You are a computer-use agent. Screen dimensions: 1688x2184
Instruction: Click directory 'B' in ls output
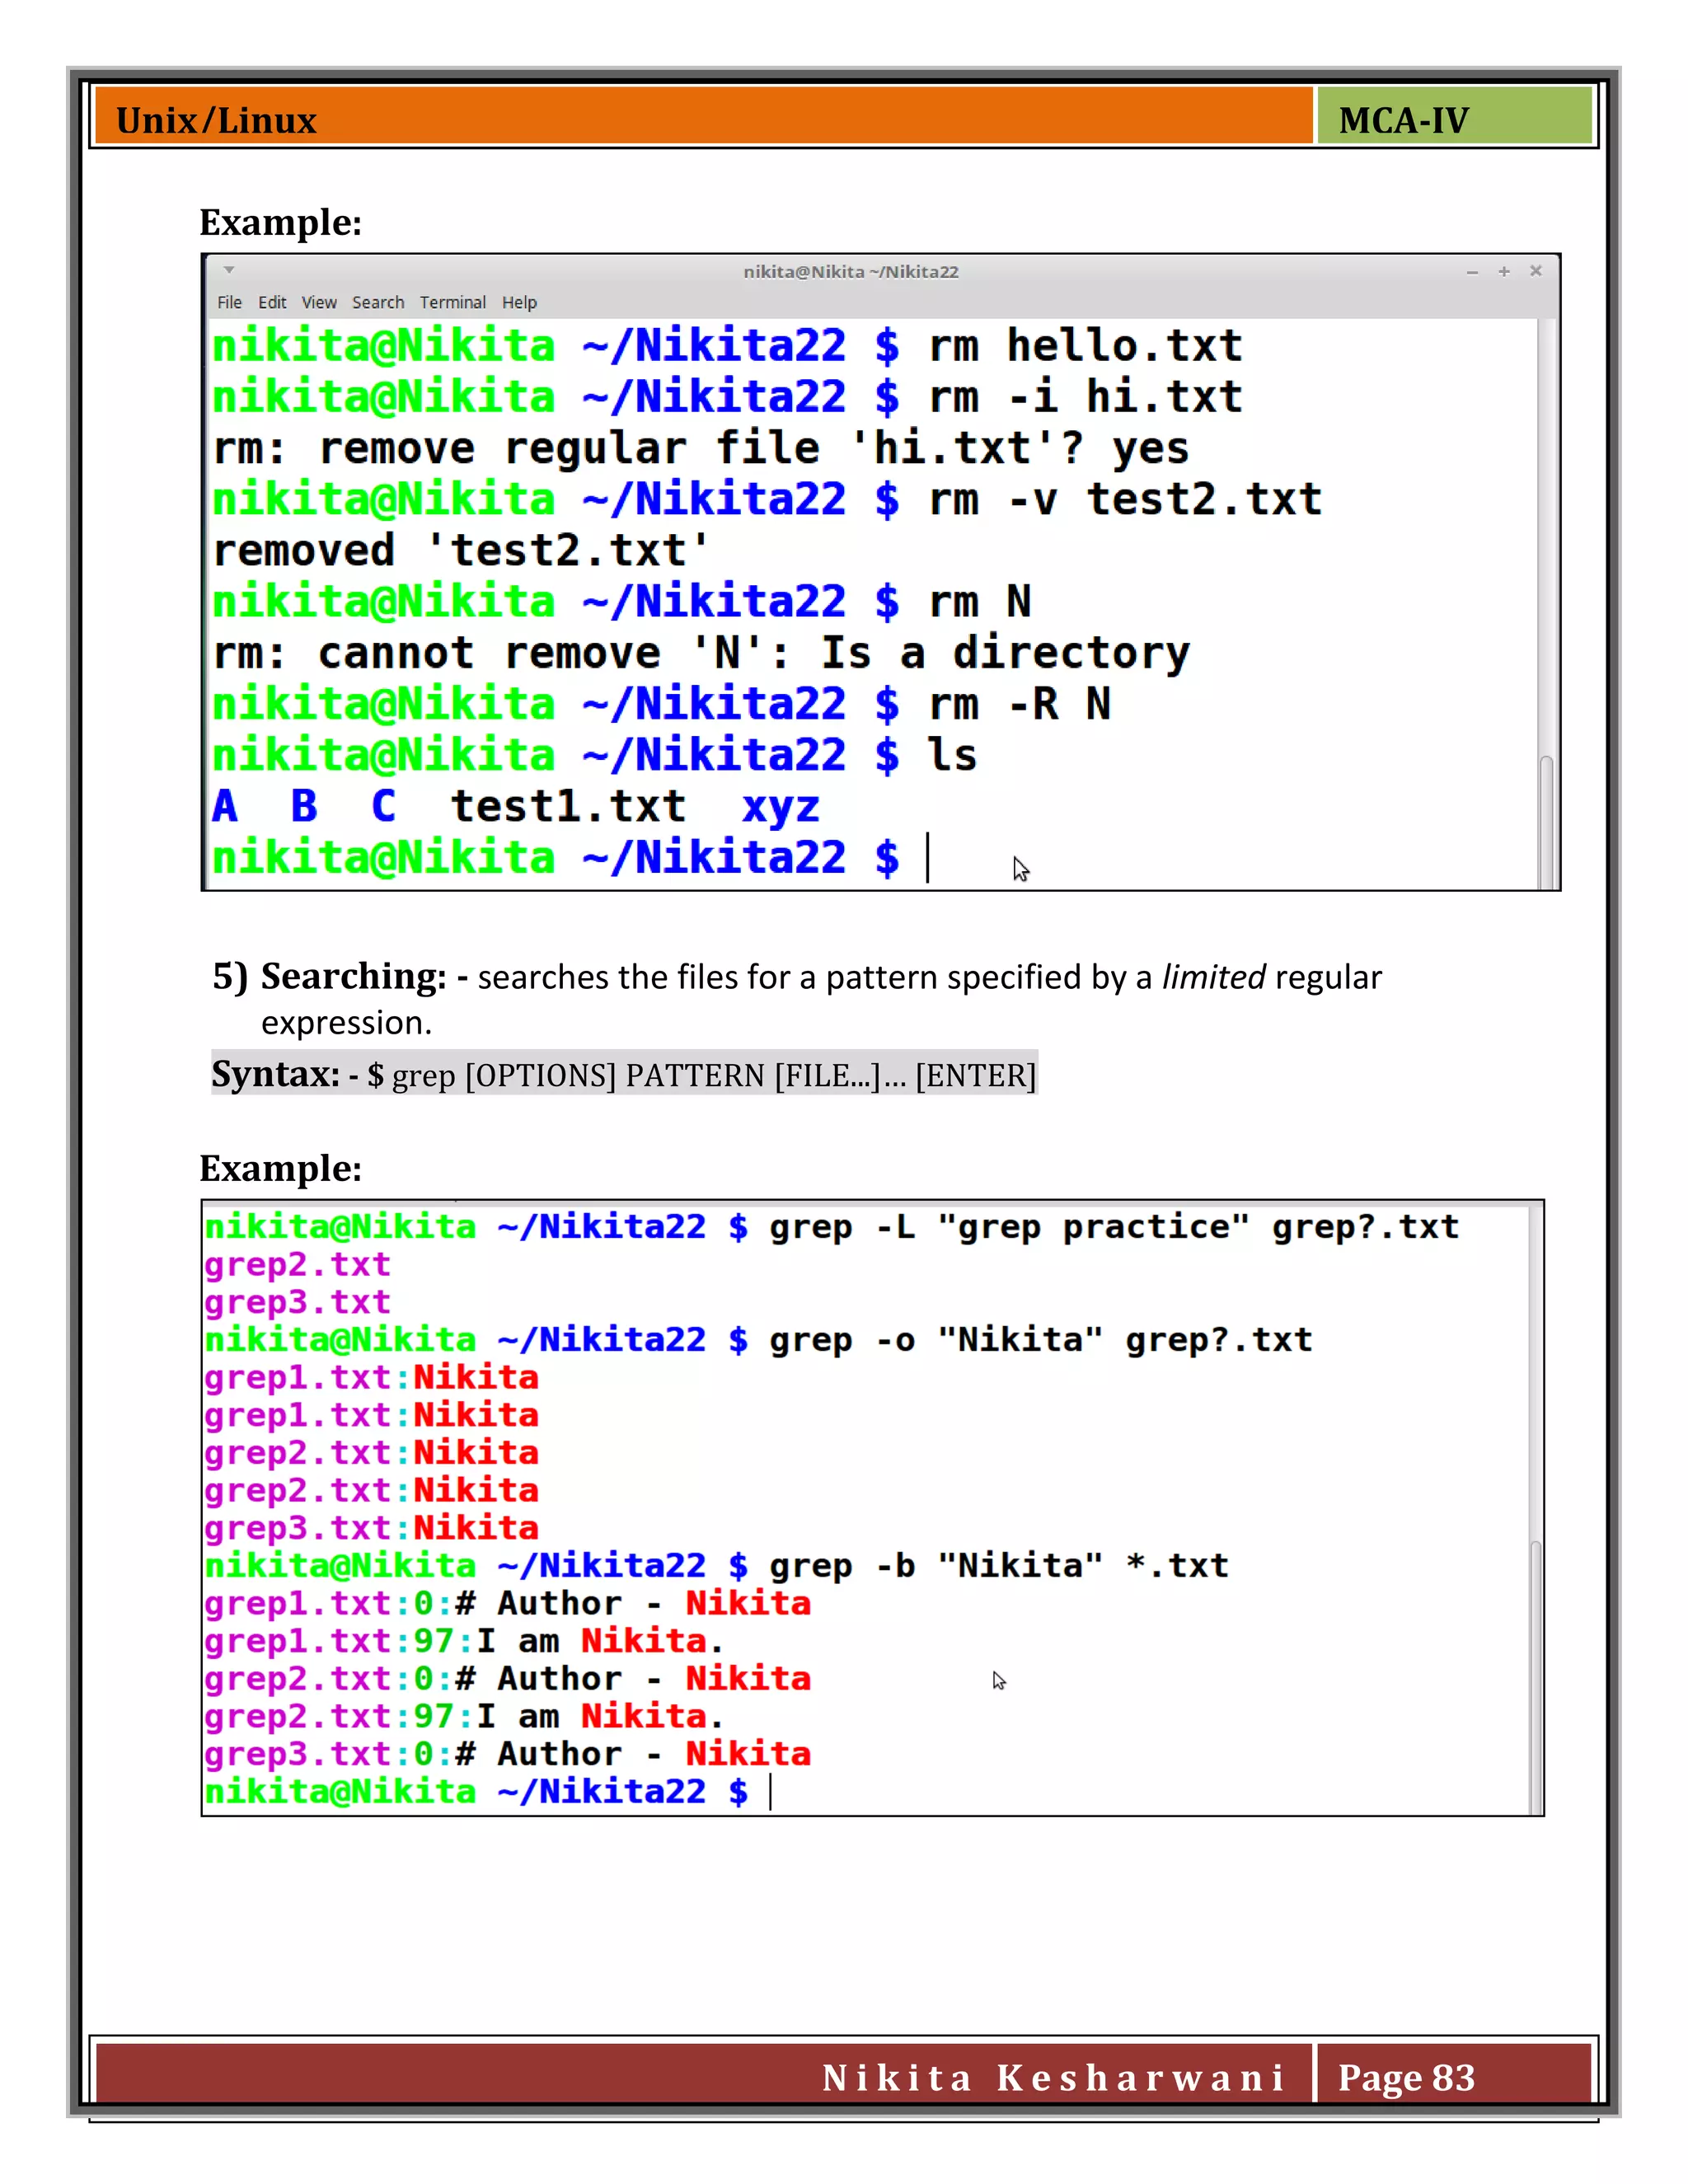click(x=304, y=806)
